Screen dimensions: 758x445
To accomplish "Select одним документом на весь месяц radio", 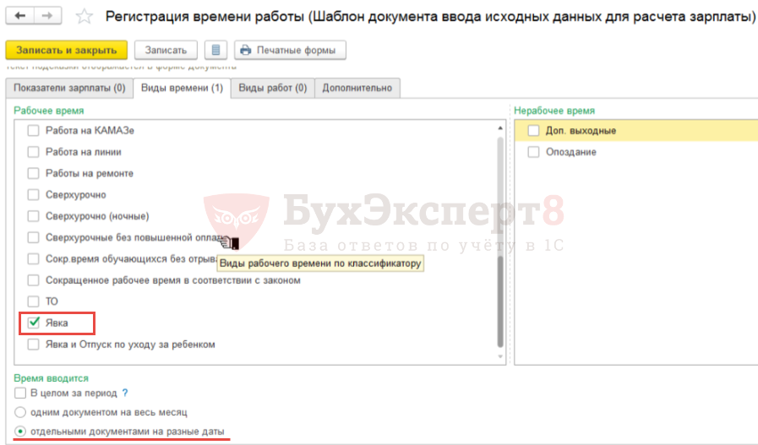I will (x=20, y=412).
